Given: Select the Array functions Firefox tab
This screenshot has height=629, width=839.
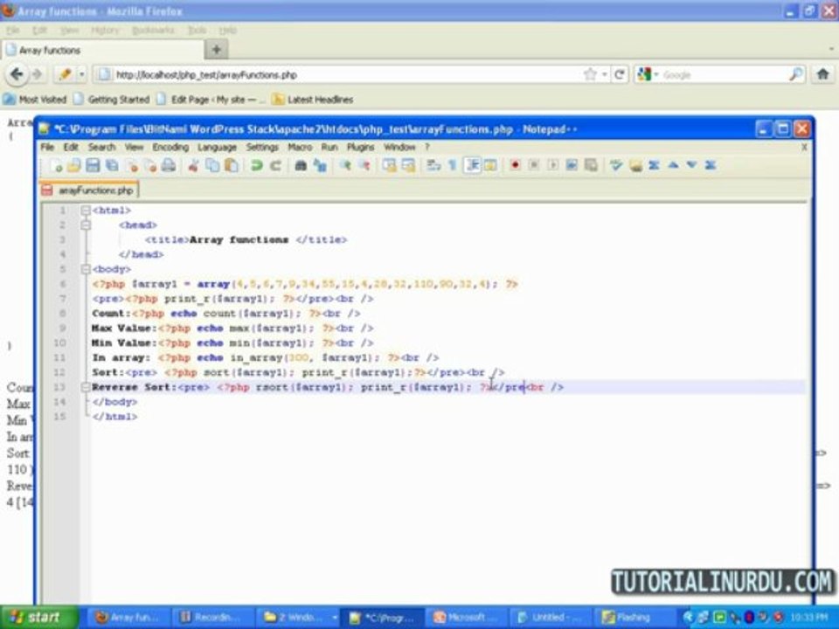Looking at the screenshot, I should coord(103,51).
